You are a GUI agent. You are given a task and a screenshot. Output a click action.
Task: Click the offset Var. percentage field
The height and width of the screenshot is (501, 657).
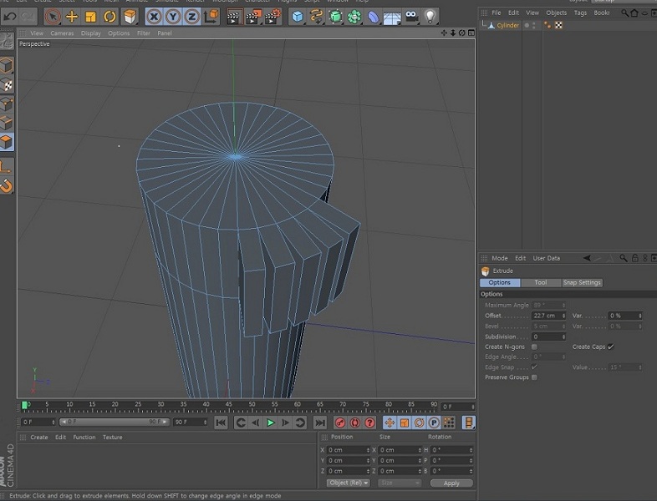point(623,316)
